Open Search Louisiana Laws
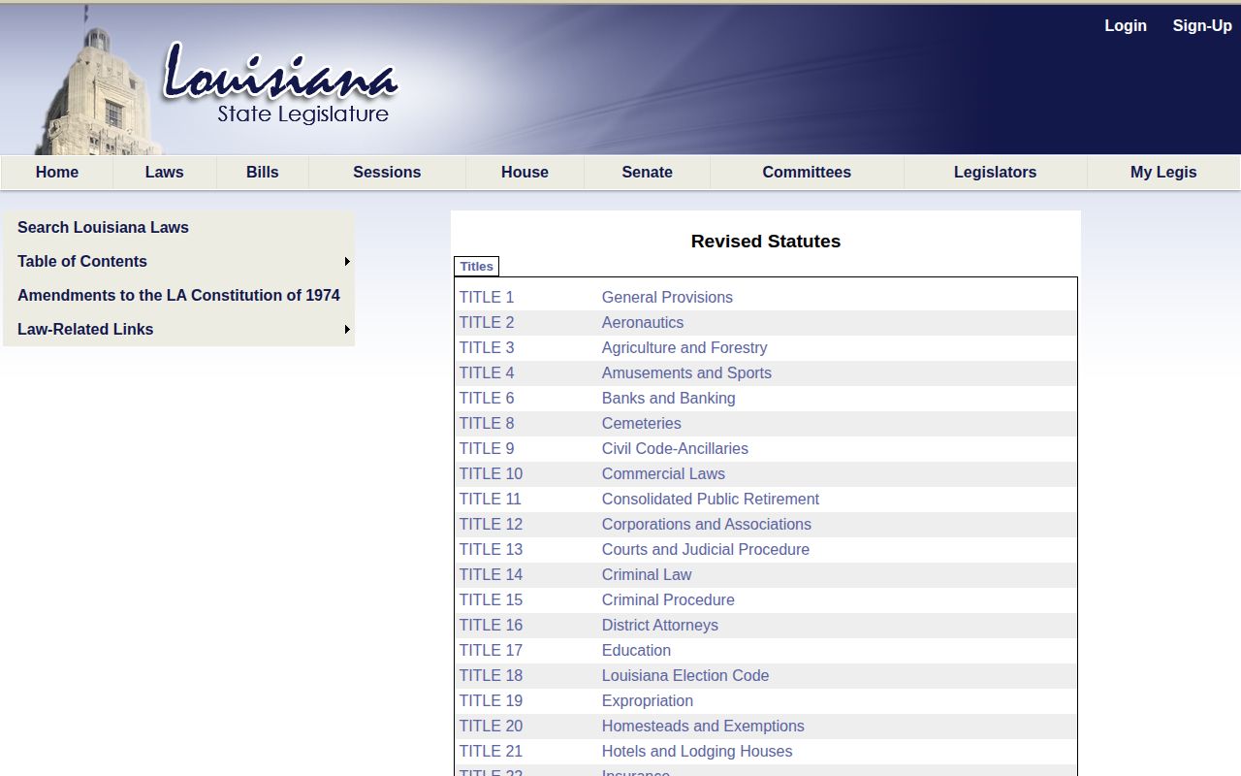Screen dimensions: 1241x776 pos(103,228)
